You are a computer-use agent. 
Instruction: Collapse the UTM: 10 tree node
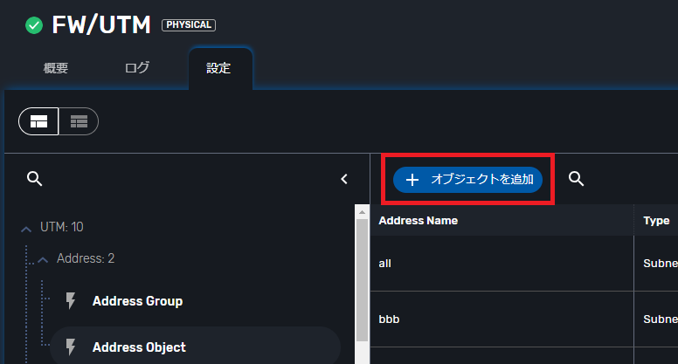(x=25, y=228)
